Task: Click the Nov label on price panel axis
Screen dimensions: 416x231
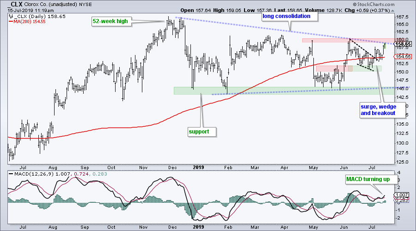Action: pyautogui.click(x=143, y=168)
